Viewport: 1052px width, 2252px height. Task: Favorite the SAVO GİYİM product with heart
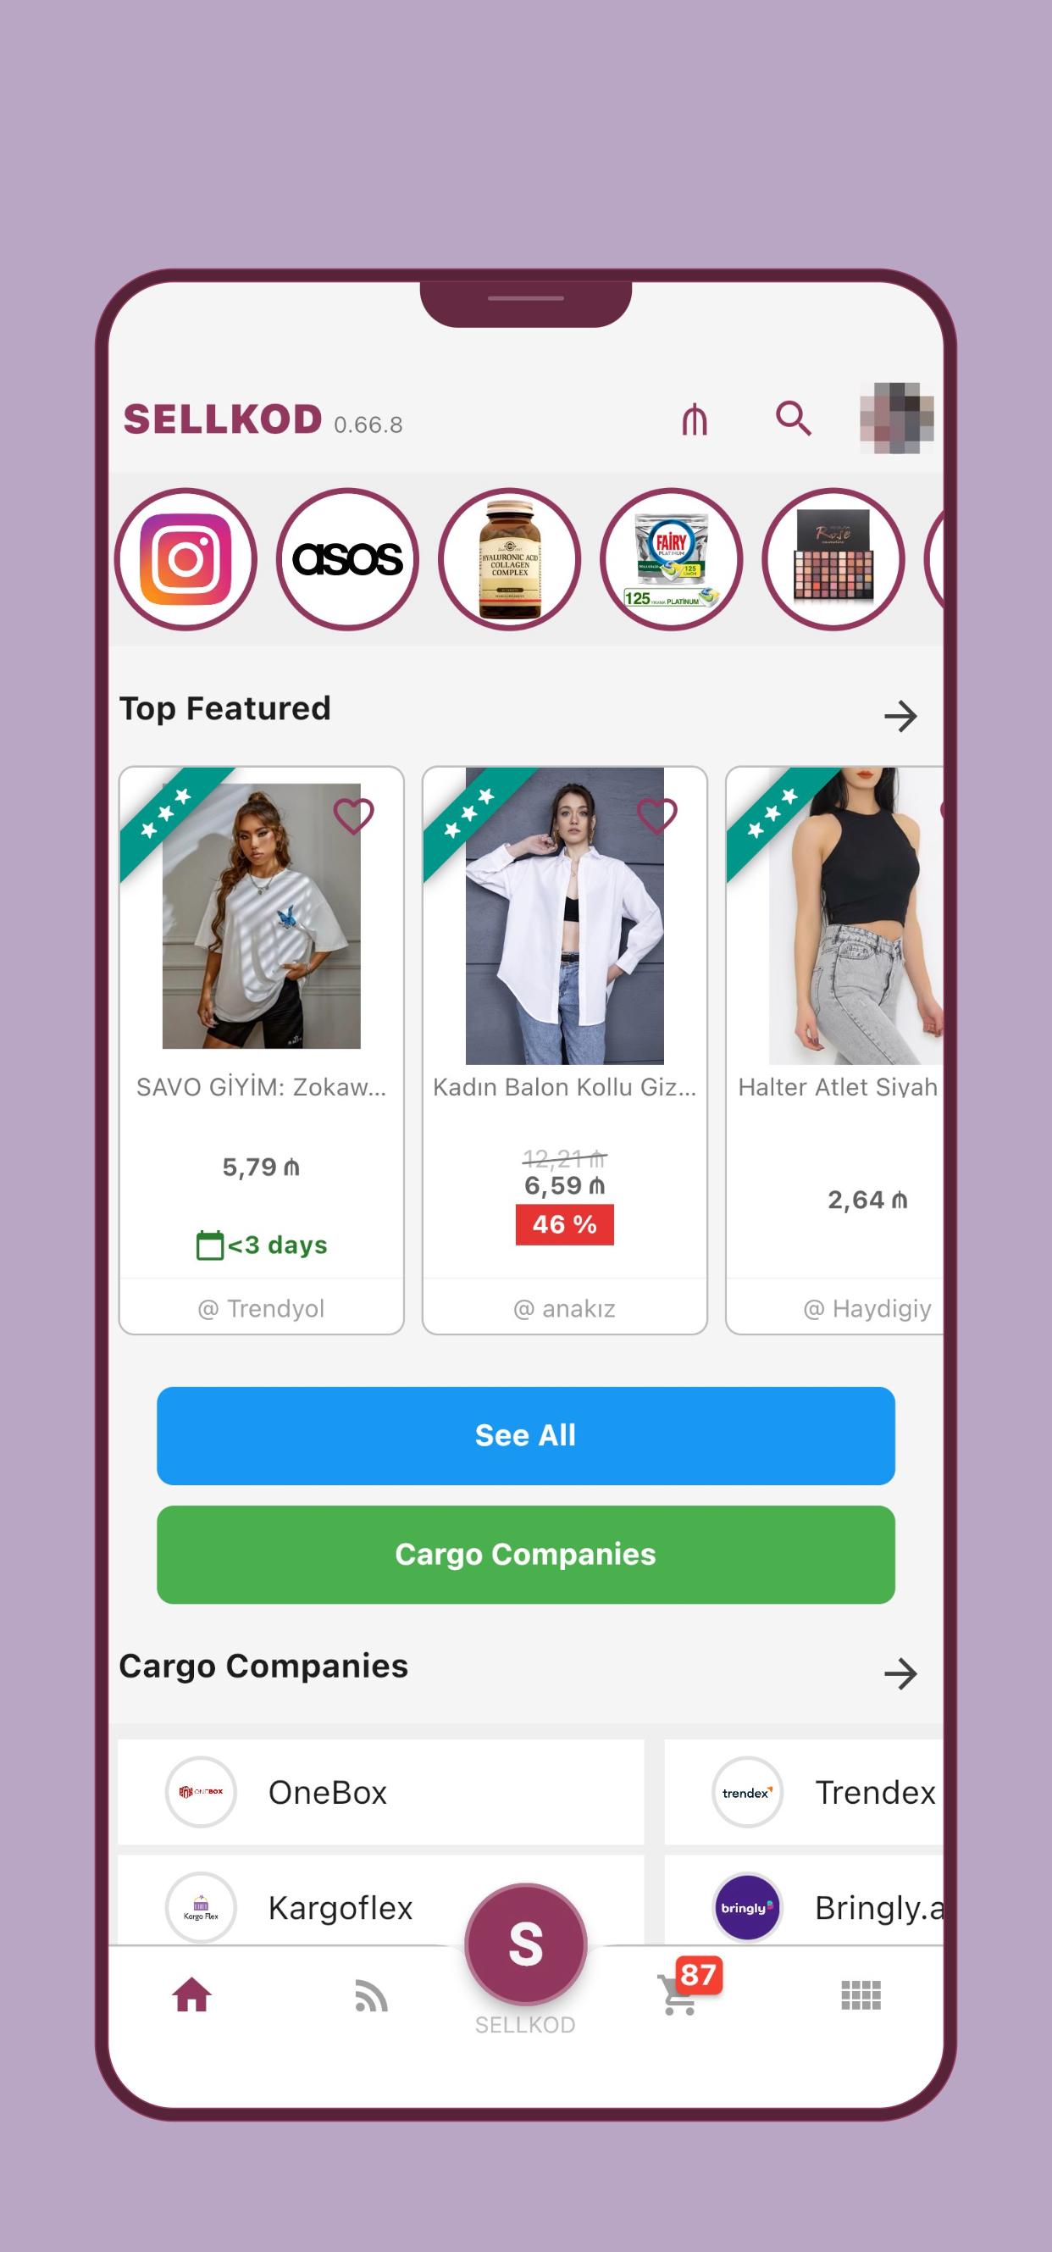coord(353,816)
